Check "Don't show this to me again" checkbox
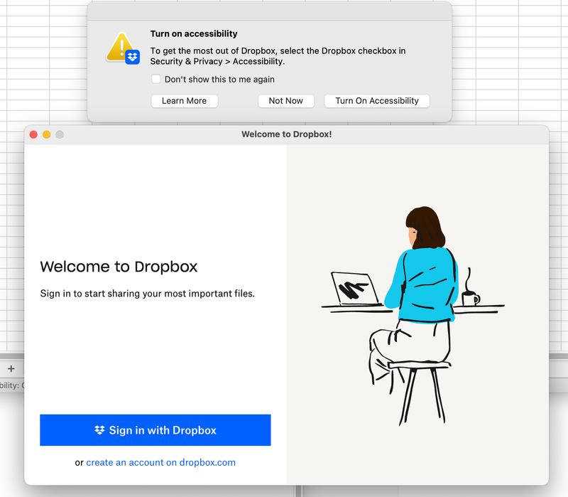This screenshot has height=497, width=568. [155, 79]
